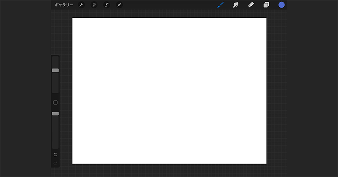
Task: Activate the Transform arrow tool
Action: click(119, 5)
